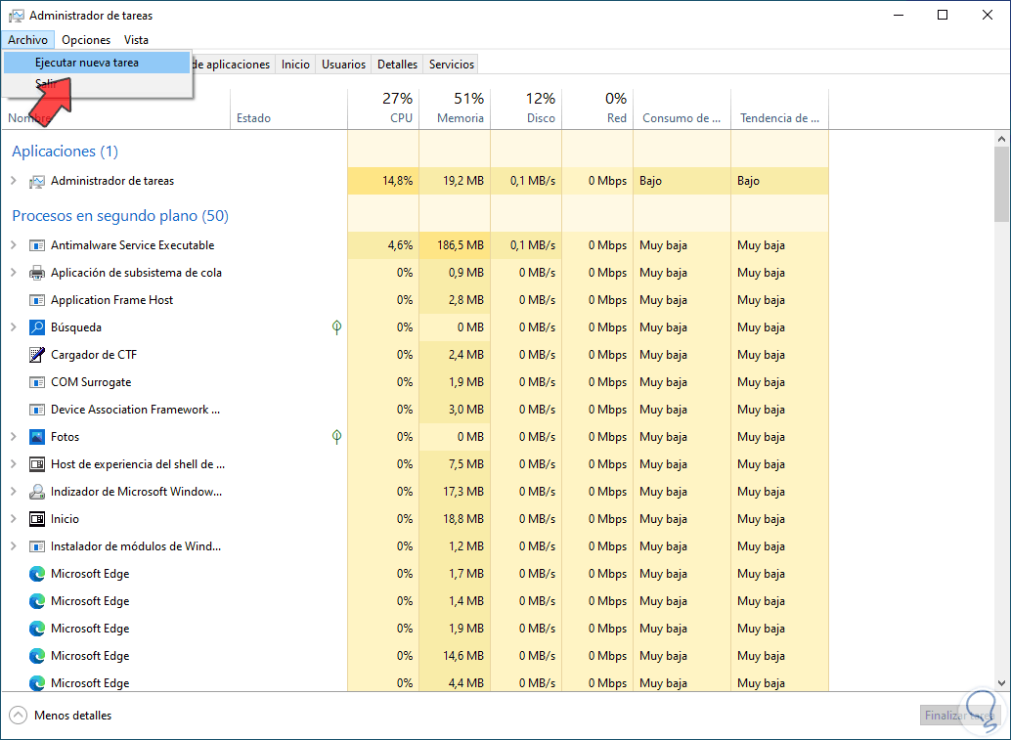This screenshot has width=1011, height=740.
Task: Select the Application Frame Host row
Action: [415, 300]
